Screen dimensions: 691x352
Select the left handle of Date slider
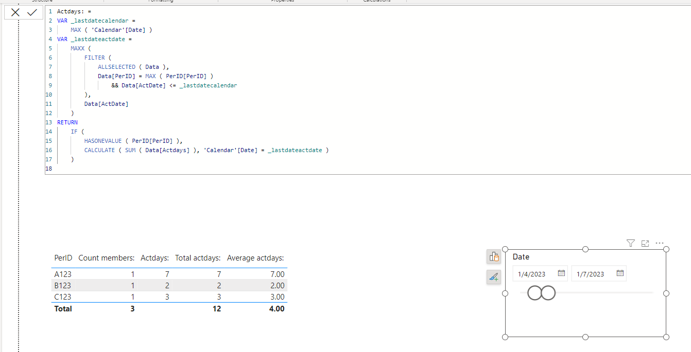click(535, 293)
